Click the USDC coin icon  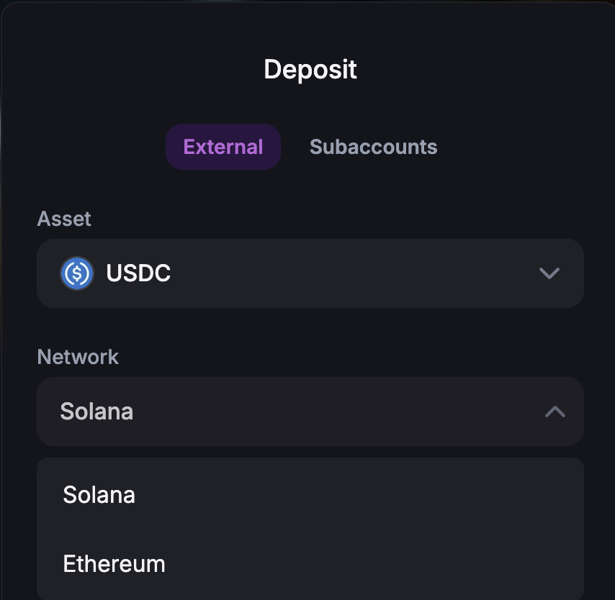coord(77,273)
